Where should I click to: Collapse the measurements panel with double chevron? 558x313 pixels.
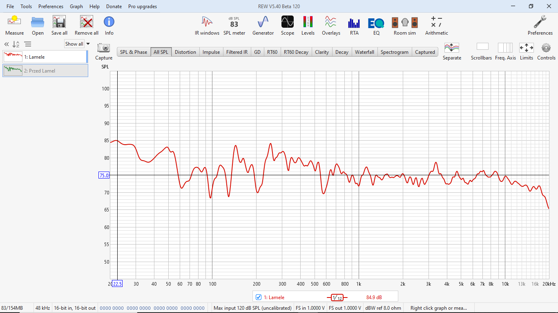[x=7, y=44]
